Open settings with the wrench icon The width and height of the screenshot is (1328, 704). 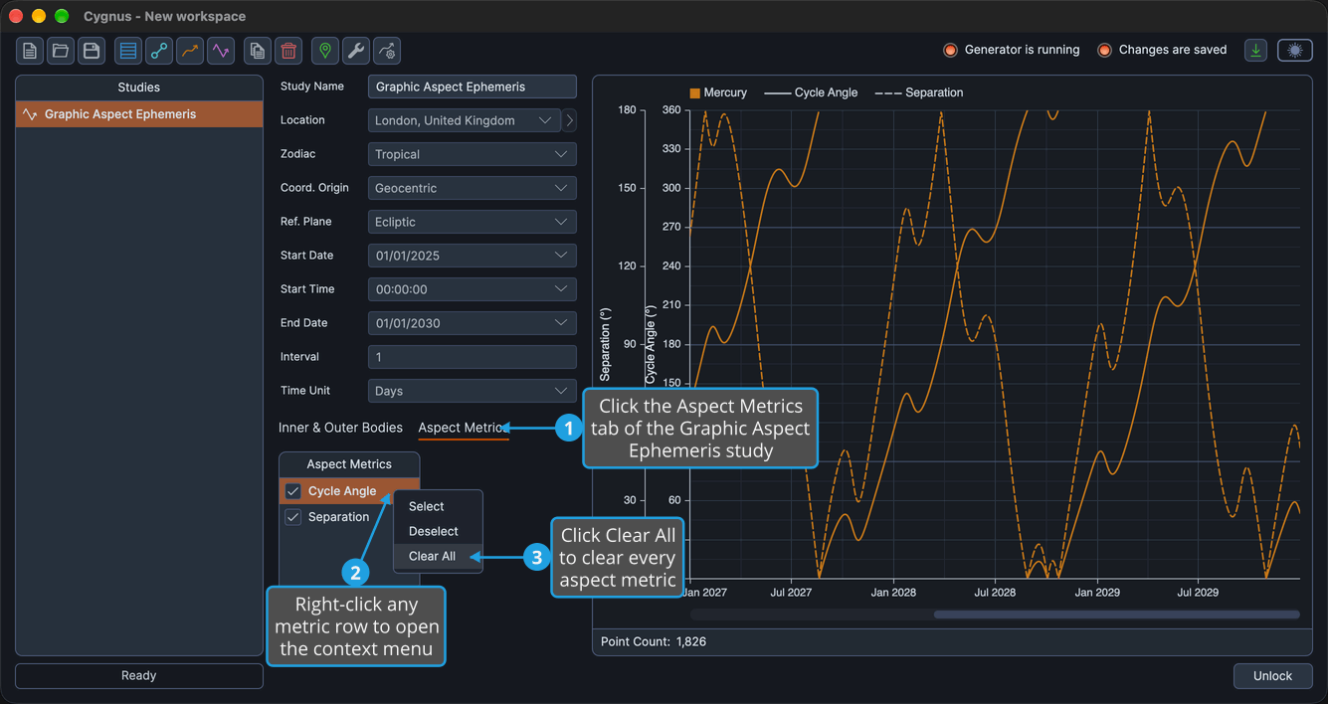coord(356,51)
